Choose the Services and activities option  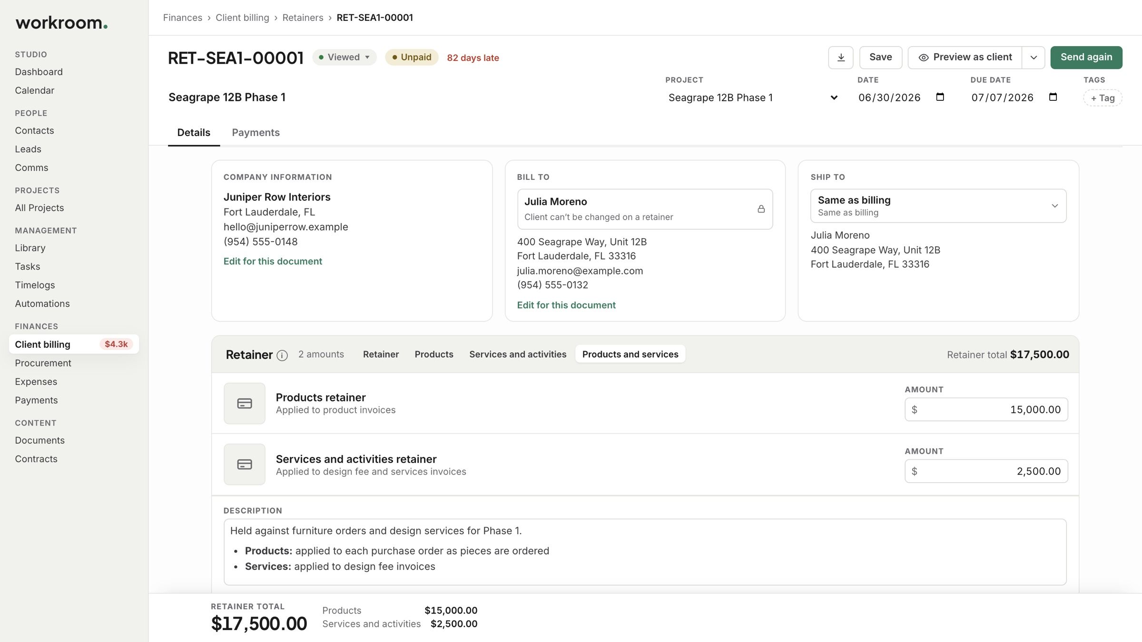pos(518,354)
